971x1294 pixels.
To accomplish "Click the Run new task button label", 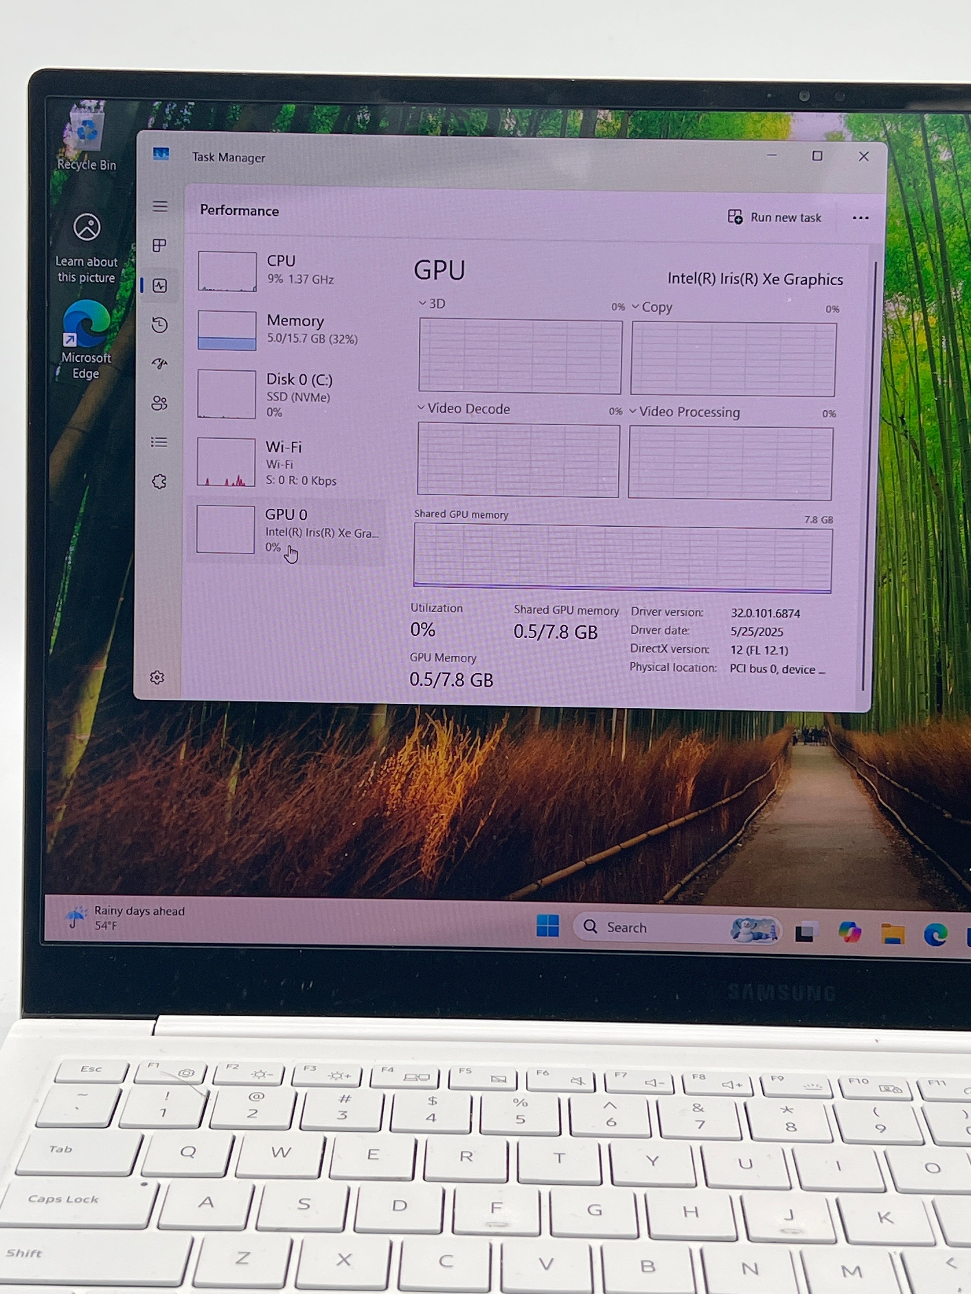I will 786,218.
